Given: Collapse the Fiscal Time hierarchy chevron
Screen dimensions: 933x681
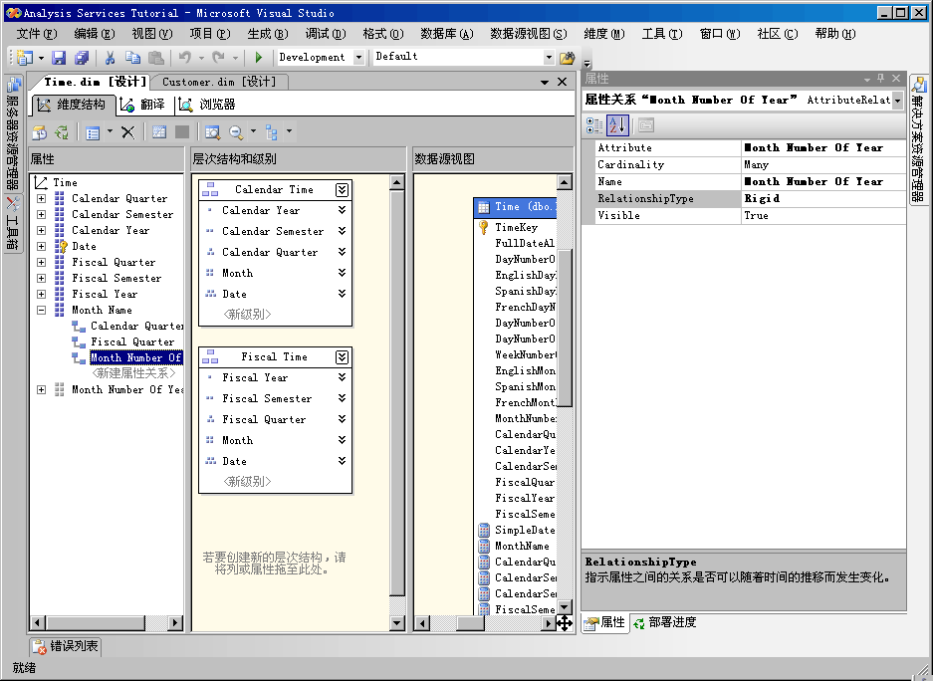Looking at the screenshot, I should (343, 356).
